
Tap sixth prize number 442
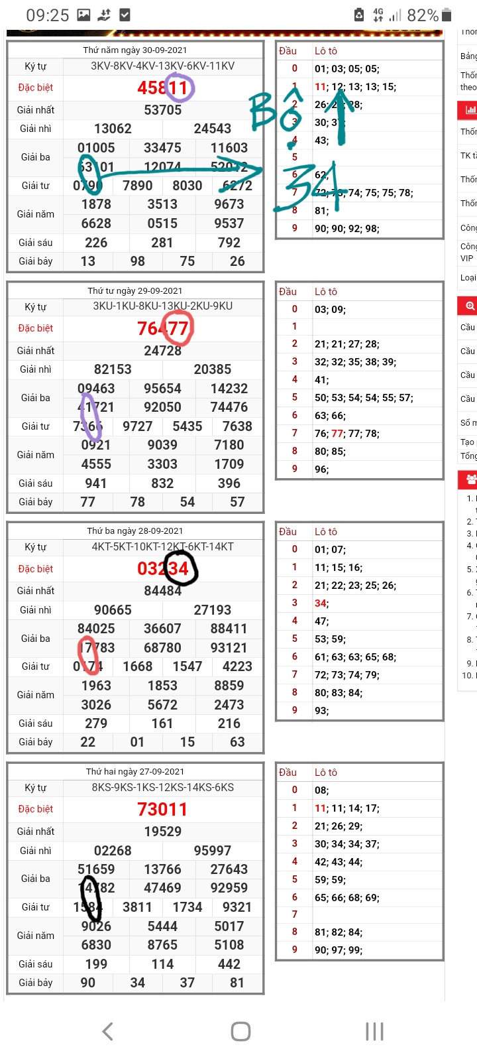pos(229,964)
